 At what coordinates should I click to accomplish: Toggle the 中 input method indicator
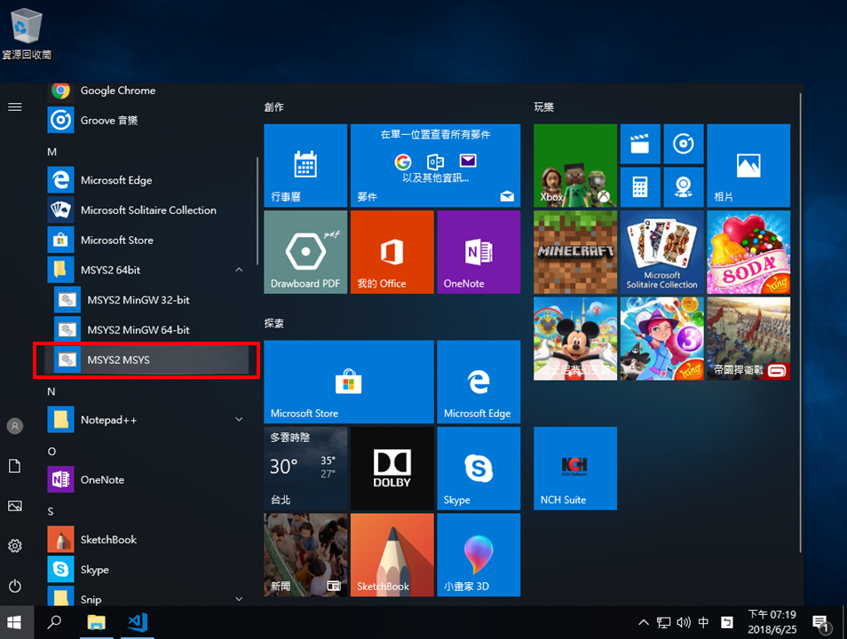pos(703,622)
